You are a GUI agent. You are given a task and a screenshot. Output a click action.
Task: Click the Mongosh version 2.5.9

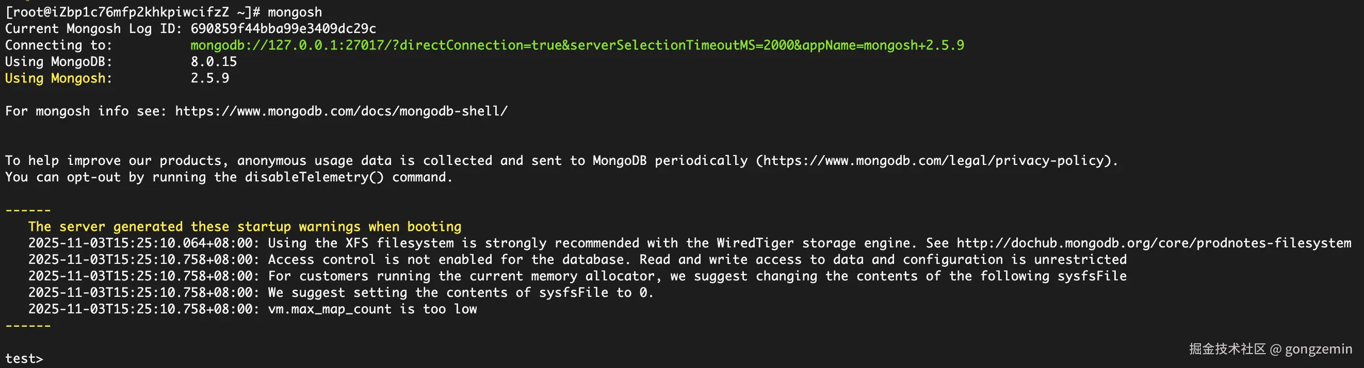209,78
